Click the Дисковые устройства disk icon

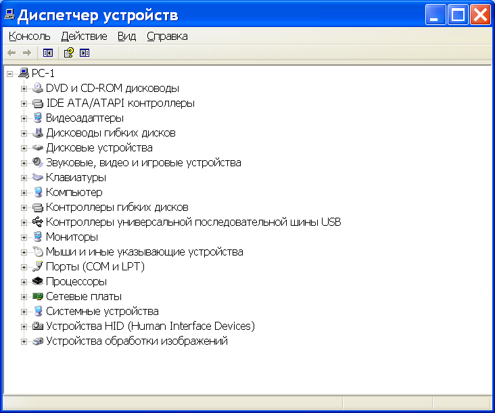click(38, 147)
